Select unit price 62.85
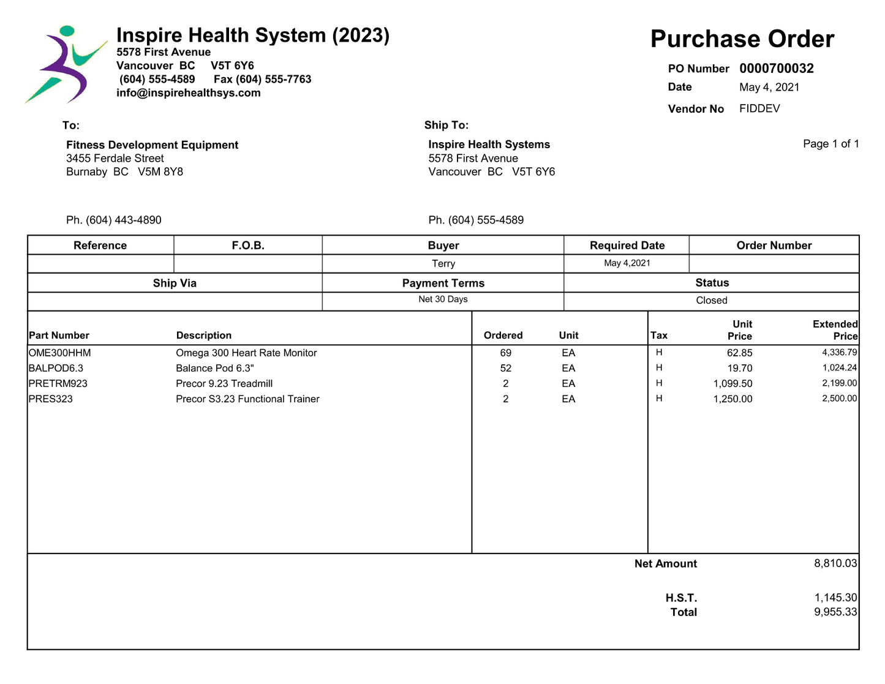This screenshot has height=684, width=885. pyautogui.click(x=740, y=353)
